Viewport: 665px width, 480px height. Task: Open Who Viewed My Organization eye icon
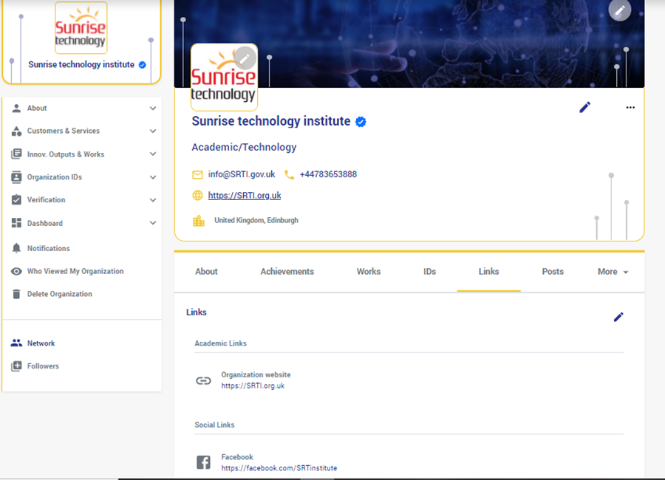tap(16, 271)
